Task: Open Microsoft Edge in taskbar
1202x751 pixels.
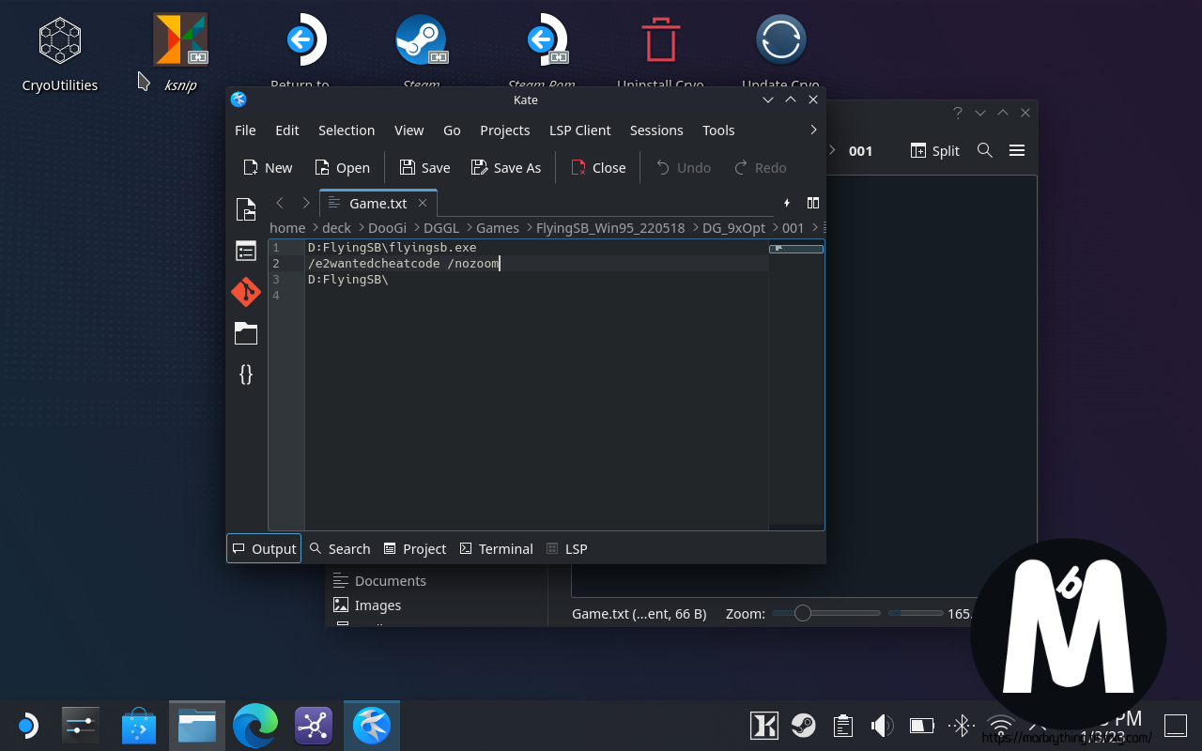Action: (x=255, y=726)
